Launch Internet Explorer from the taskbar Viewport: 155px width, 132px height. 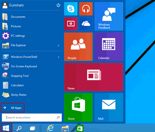(51, 128)
